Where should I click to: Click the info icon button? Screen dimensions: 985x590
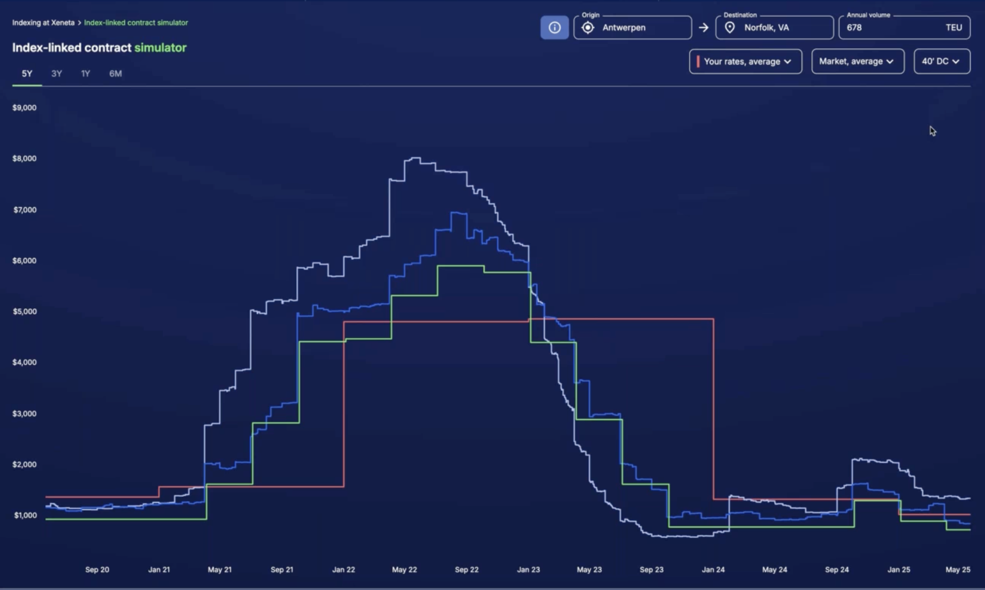click(554, 28)
